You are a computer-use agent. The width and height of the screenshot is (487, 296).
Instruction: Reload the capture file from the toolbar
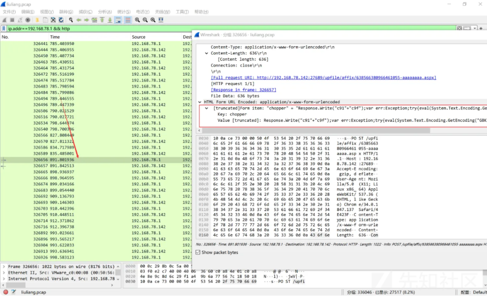[61, 20]
